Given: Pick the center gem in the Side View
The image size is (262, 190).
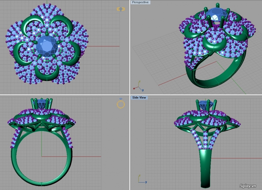Looking at the screenshot, I should pyautogui.click(x=206, y=105).
